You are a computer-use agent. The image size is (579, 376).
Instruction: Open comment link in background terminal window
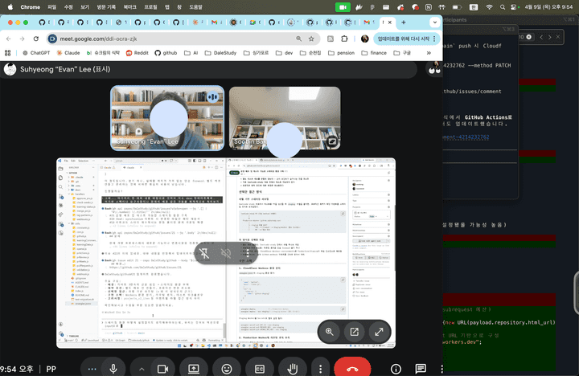tap(466, 137)
